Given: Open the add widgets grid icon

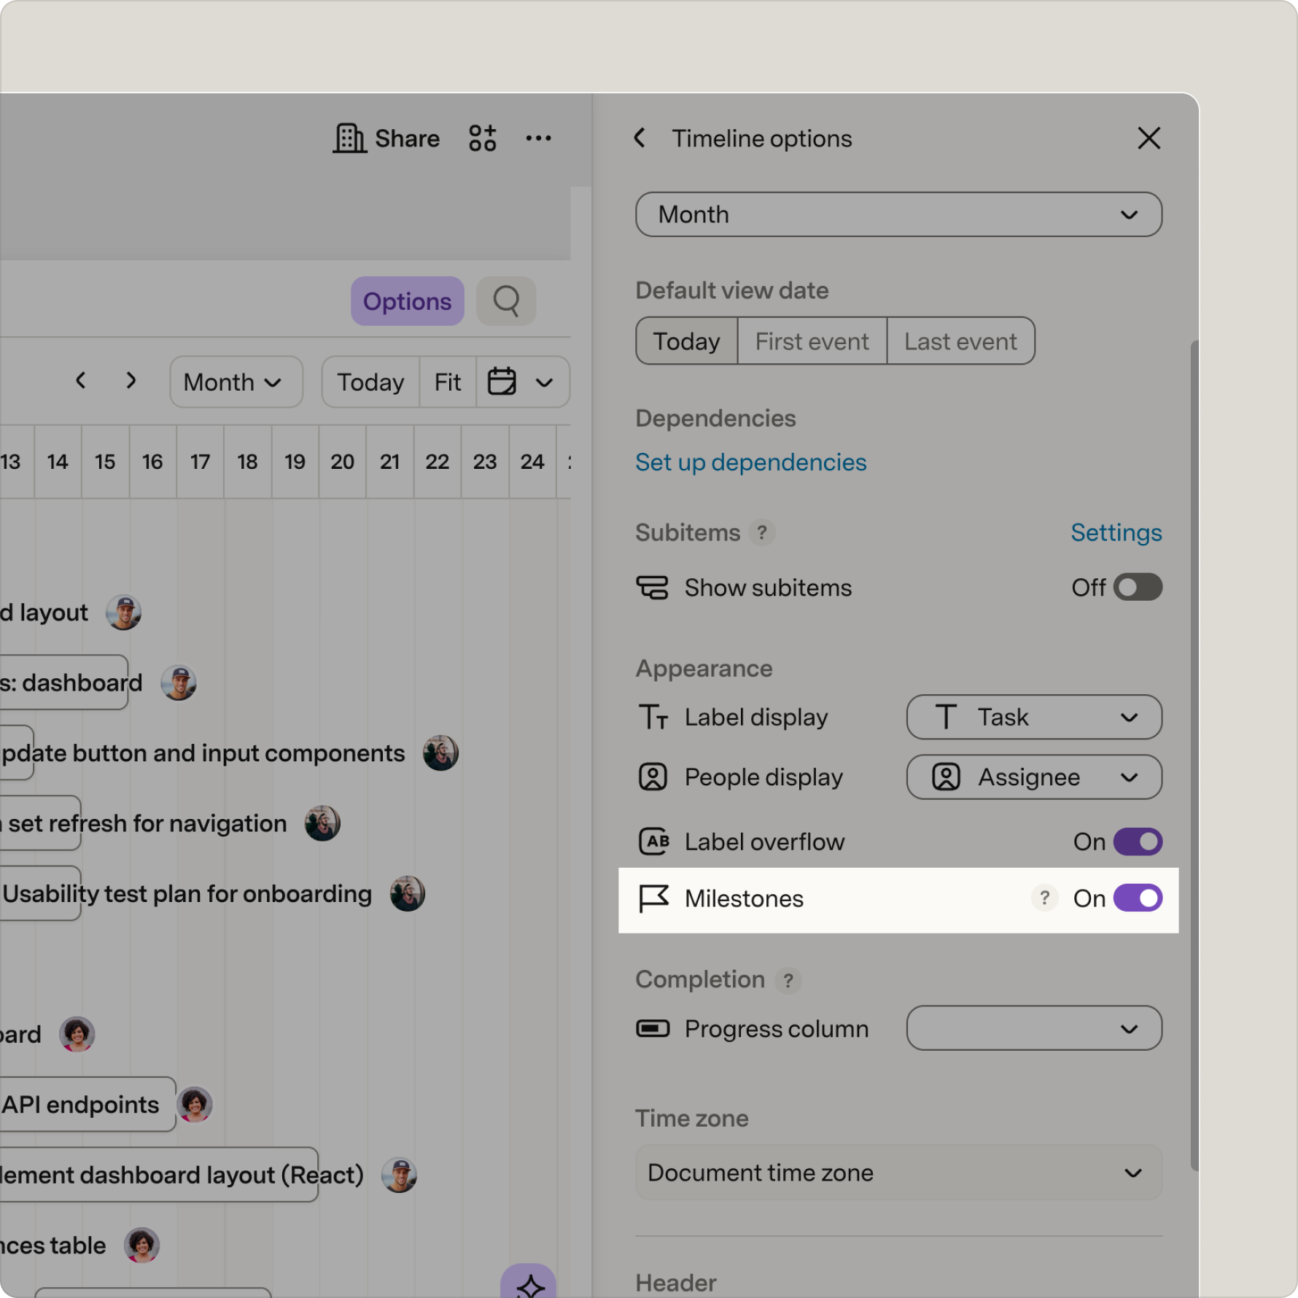Looking at the screenshot, I should pos(483,139).
